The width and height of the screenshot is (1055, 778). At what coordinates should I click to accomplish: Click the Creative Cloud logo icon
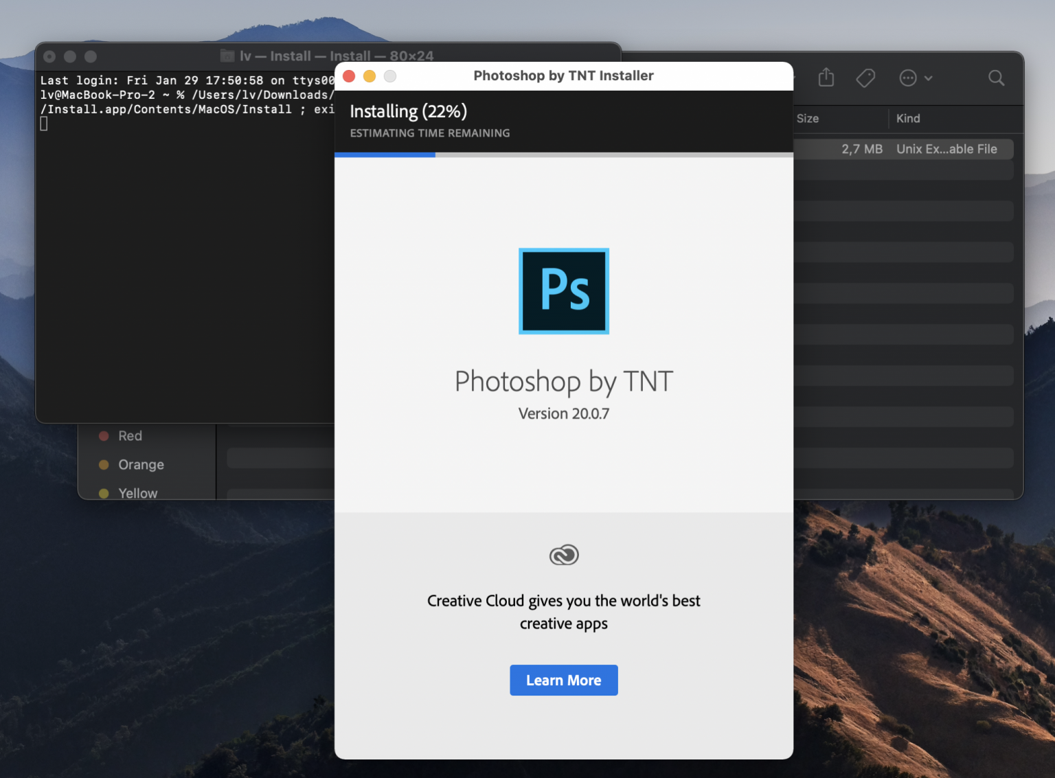tap(564, 555)
